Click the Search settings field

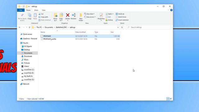click(149, 27)
